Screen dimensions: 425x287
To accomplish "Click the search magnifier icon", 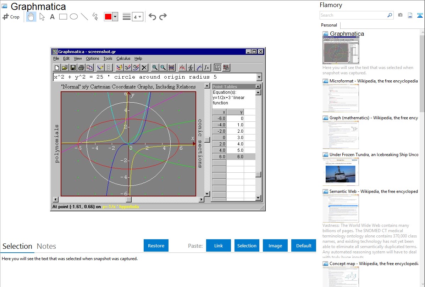I will point(390,15).
